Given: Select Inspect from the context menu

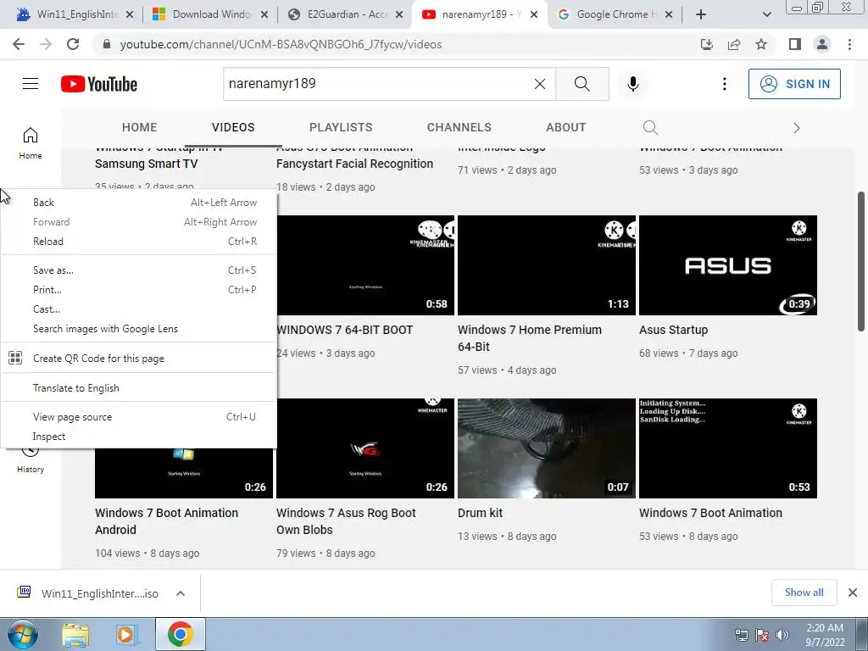Looking at the screenshot, I should pos(138,437).
